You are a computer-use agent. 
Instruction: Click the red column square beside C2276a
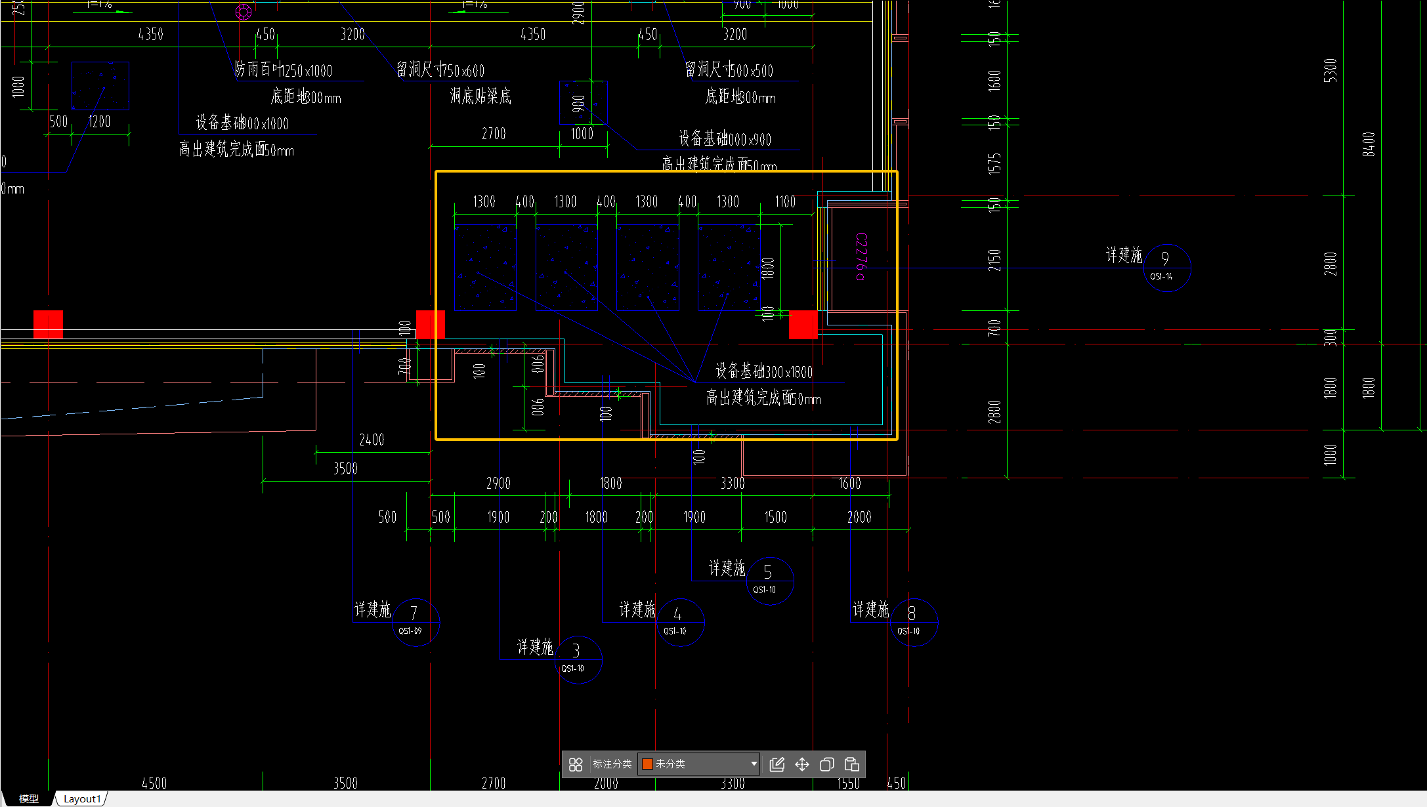(x=803, y=325)
